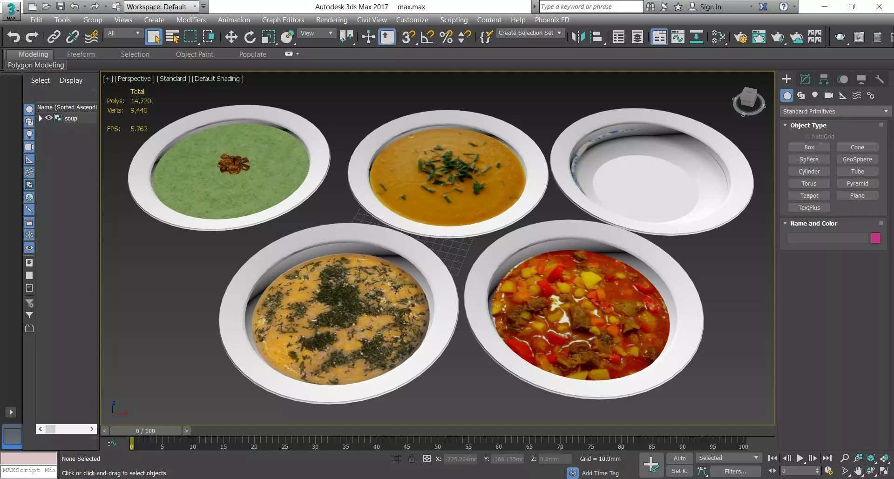894x479 pixels.
Task: Choose the Select Object tool
Action: point(153,37)
